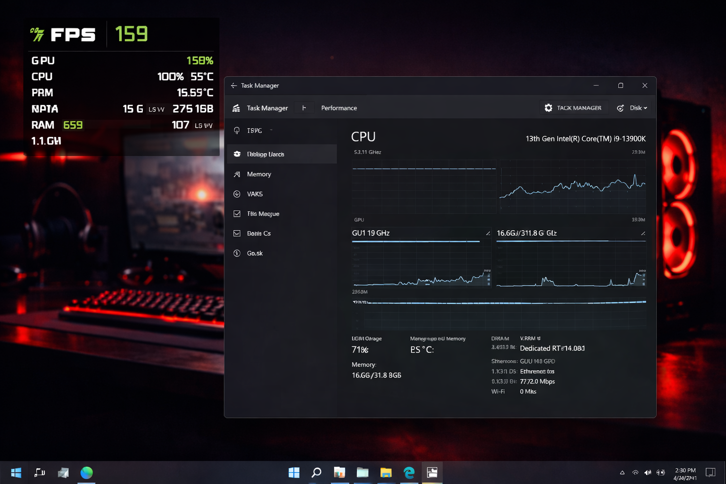This screenshot has height=484, width=726.
Task: Toggle the checkbox icon beside File Manager entry
Action: pyautogui.click(x=237, y=214)
